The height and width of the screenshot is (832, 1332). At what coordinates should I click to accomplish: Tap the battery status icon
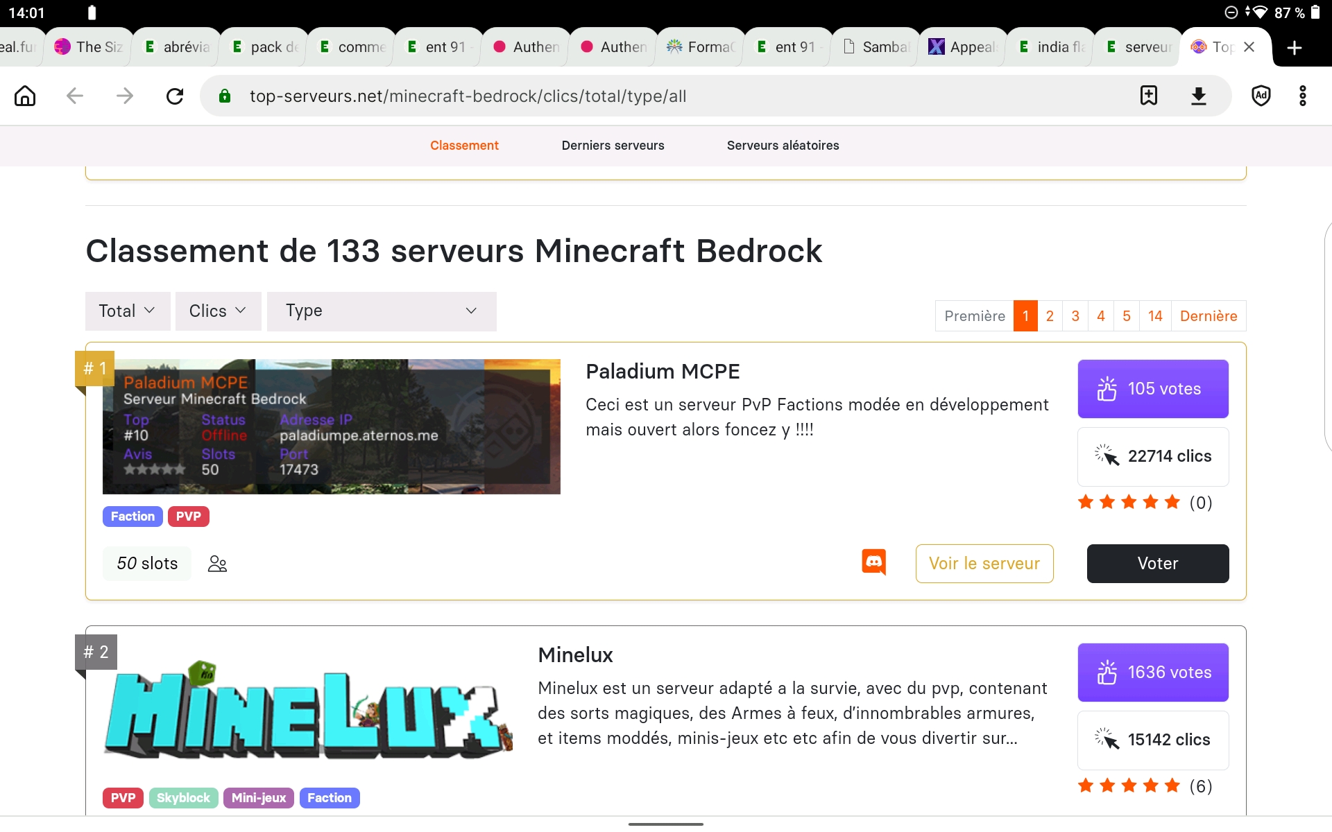click(x=1315, y=12)
